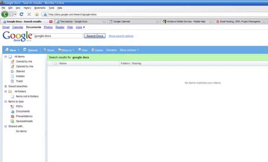The height and width of the screenshot is (162, 268).
Task: Filter by Documents type
Action: (x=23, y=111)
